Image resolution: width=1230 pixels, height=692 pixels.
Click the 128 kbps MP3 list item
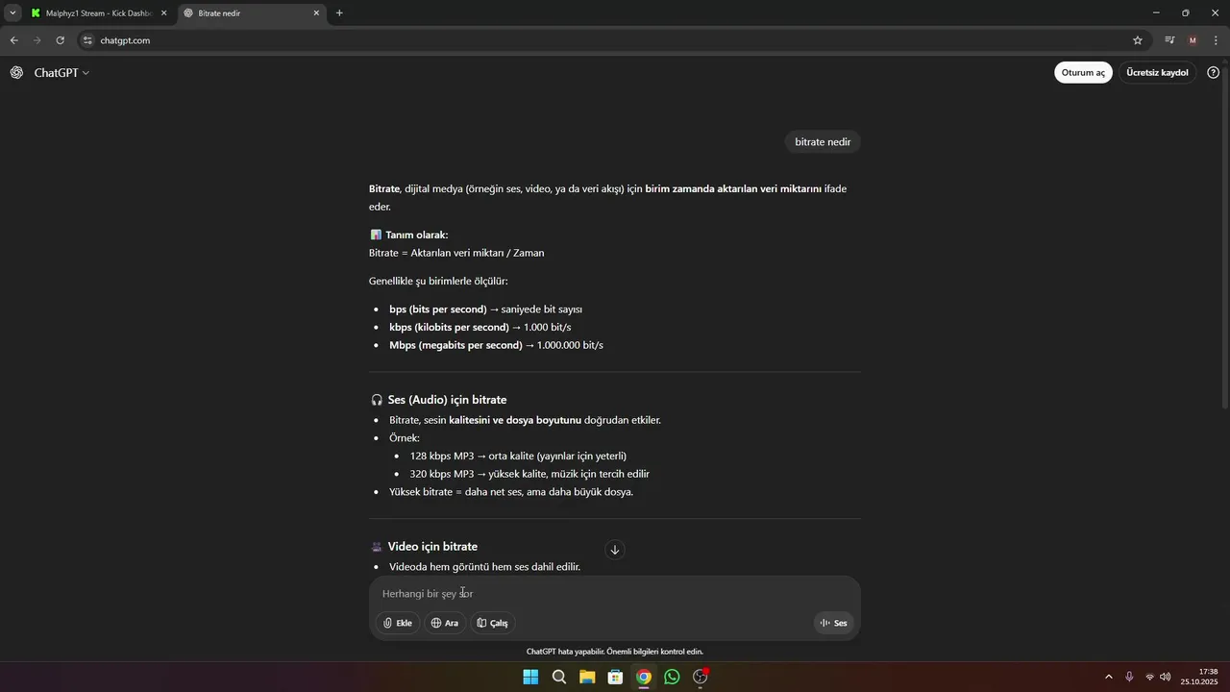pos(518,456)
